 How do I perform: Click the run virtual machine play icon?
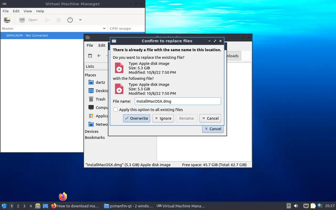tap(47, 20)
